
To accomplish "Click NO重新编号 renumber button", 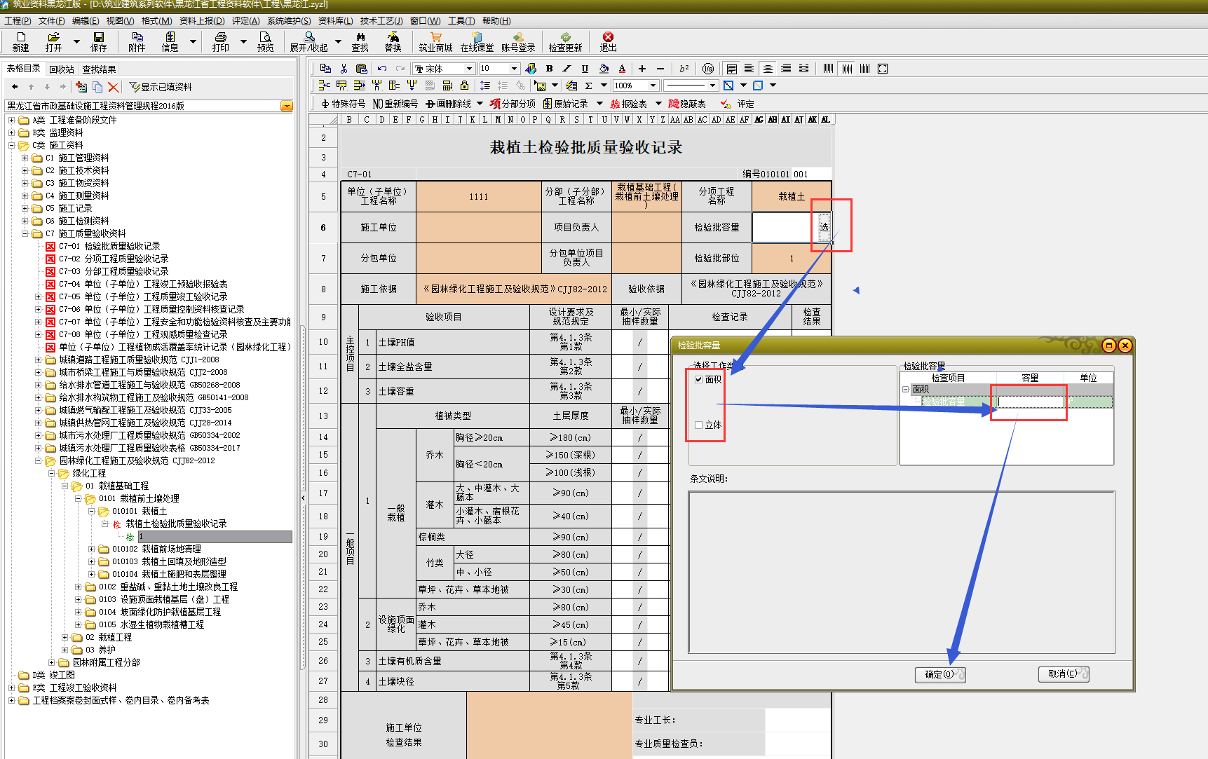I will click(x=395, y=104).
